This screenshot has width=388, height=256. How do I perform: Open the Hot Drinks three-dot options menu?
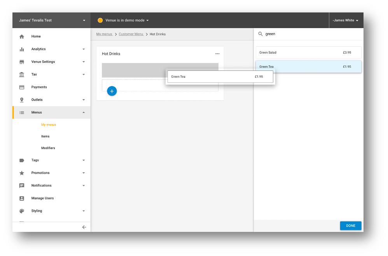pyautogui.click(x=217, y=54)
